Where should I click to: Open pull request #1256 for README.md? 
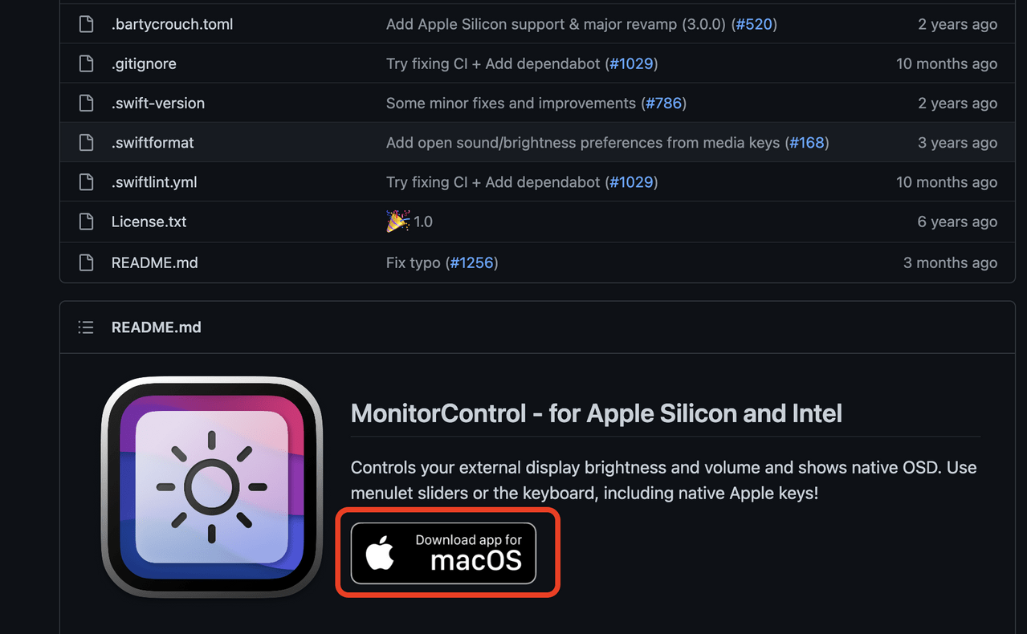(x=472, y=262)
